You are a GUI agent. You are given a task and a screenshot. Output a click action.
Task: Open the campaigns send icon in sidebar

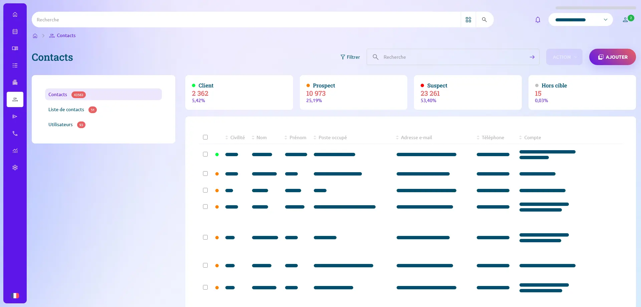point(15,116)
